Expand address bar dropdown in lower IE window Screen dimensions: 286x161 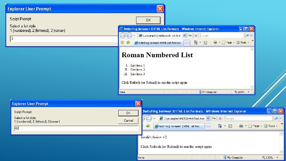tap(208, 118)
